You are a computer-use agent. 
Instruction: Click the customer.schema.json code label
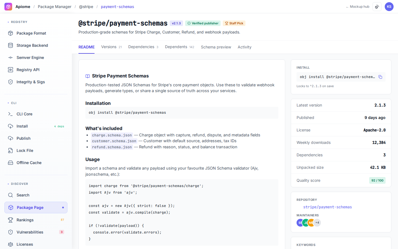pyautogui.click(x=114, y=141)
